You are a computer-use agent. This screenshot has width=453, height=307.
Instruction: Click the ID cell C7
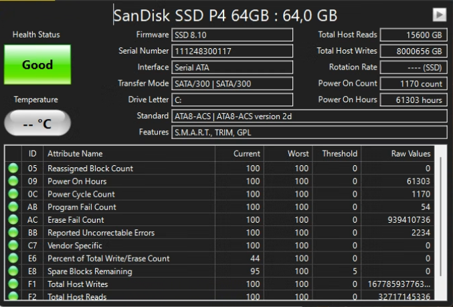(32, 245)
